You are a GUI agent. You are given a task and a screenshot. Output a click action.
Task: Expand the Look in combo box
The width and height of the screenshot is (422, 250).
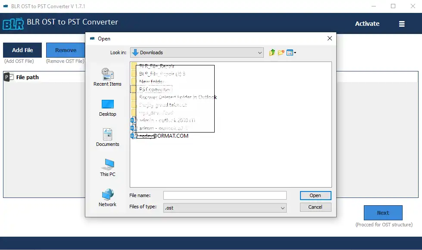coord(260,52)
